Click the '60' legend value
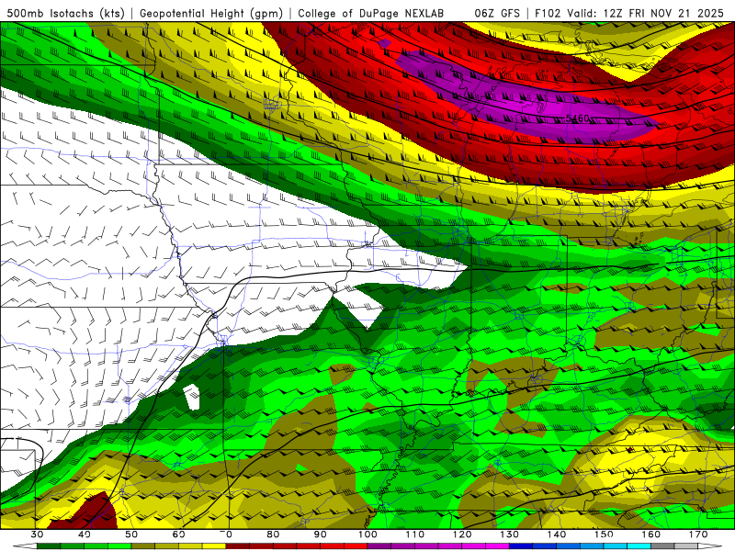735x551 pixels. click(178, 534)
